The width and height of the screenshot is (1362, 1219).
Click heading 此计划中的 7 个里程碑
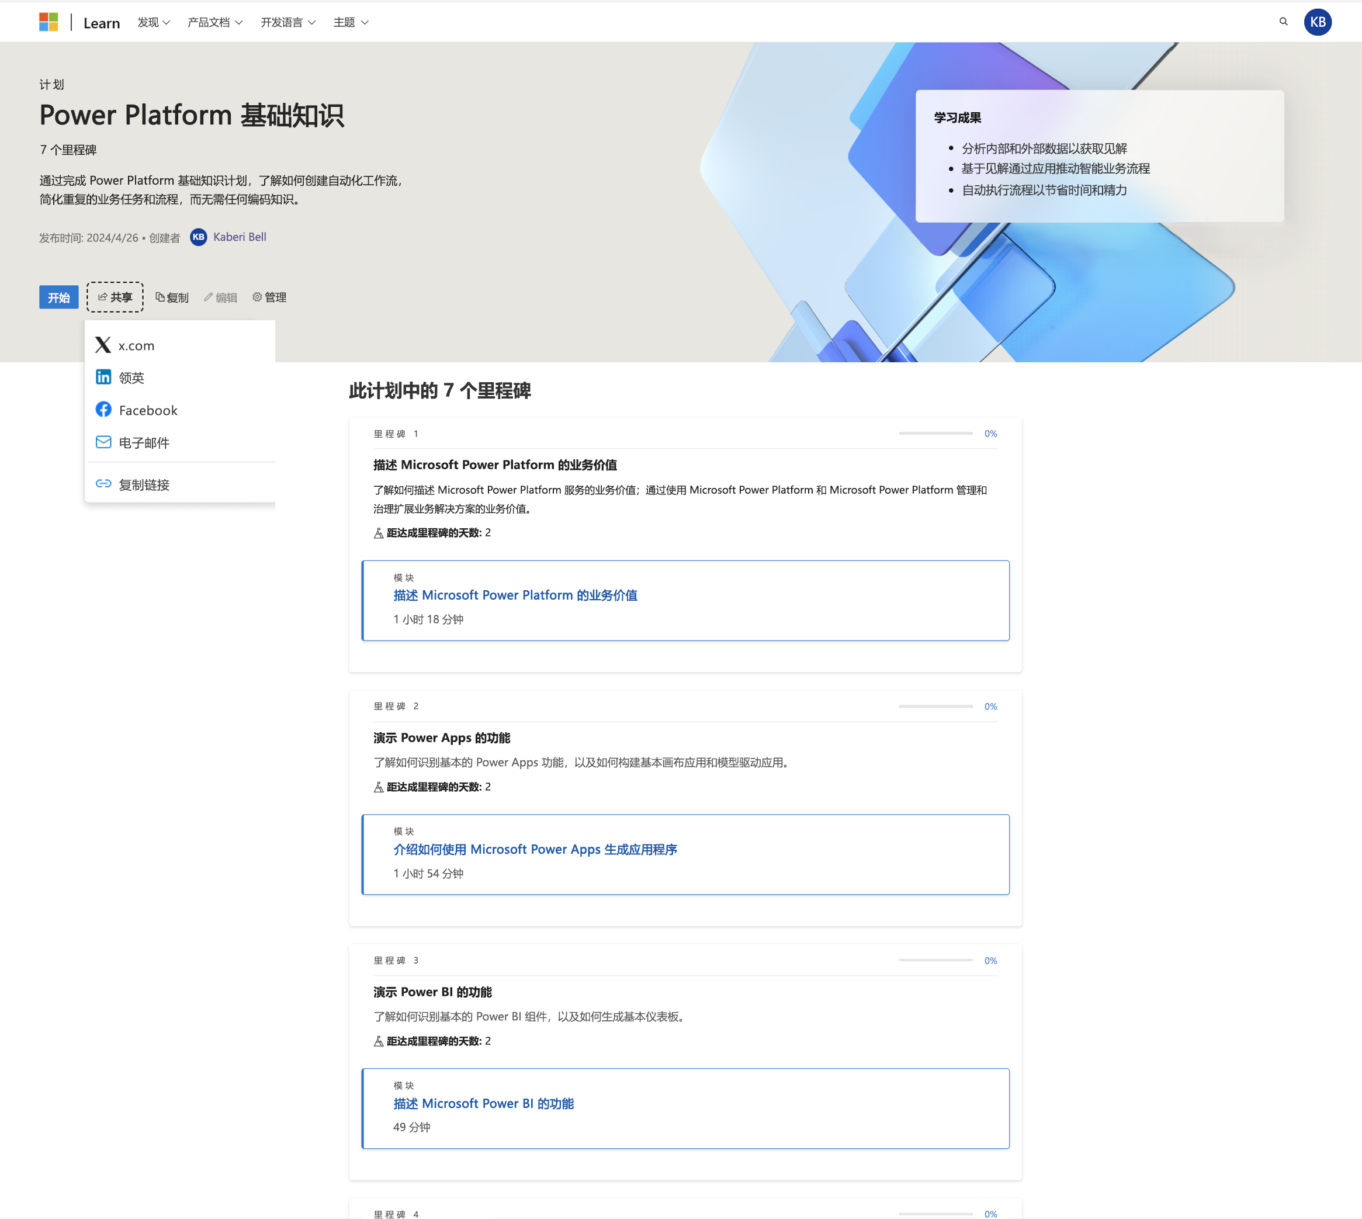coord(439,390)
